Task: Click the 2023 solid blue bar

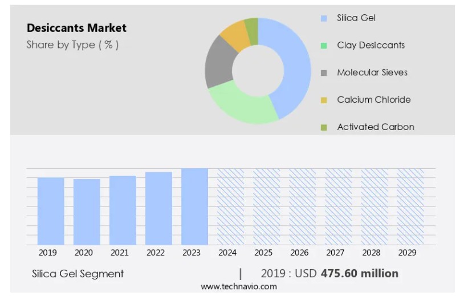Action: pyautogui.click(x=194, y=206)
